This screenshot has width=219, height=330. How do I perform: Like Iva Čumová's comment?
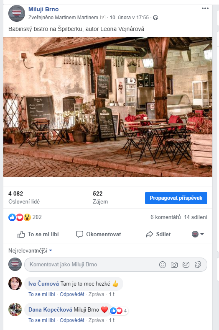(42, 294)
